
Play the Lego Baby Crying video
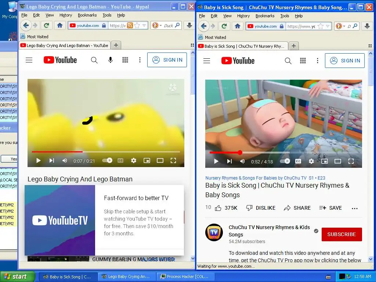tap(38, 160)
